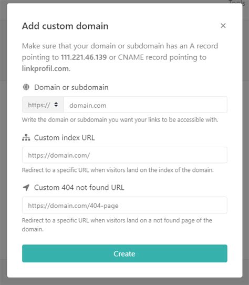The image size is (249, 285).
Task: Click the 'Write the domain or subdomain' hint text
Action: pos(120,120)
